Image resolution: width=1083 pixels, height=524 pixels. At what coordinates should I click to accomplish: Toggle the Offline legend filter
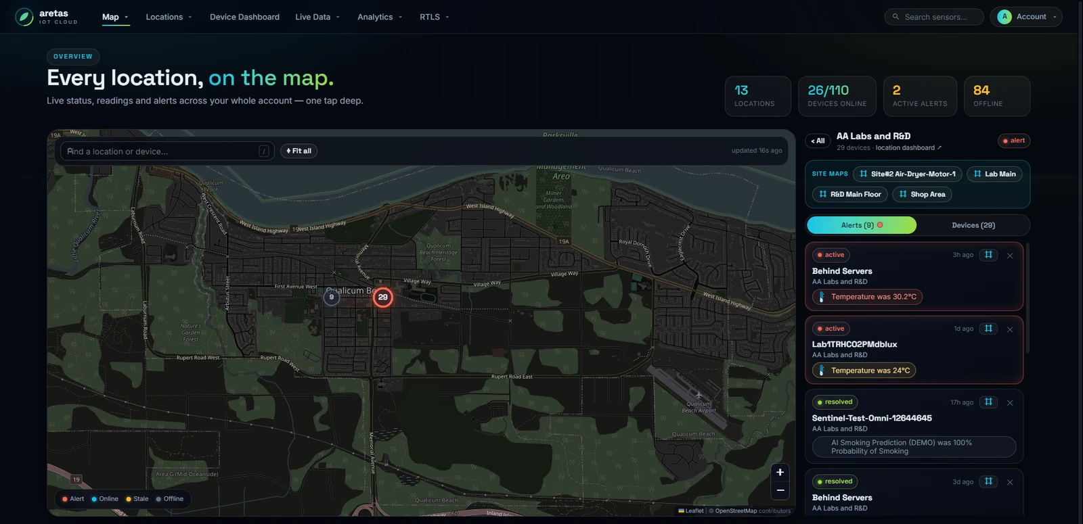click(170, 499)
